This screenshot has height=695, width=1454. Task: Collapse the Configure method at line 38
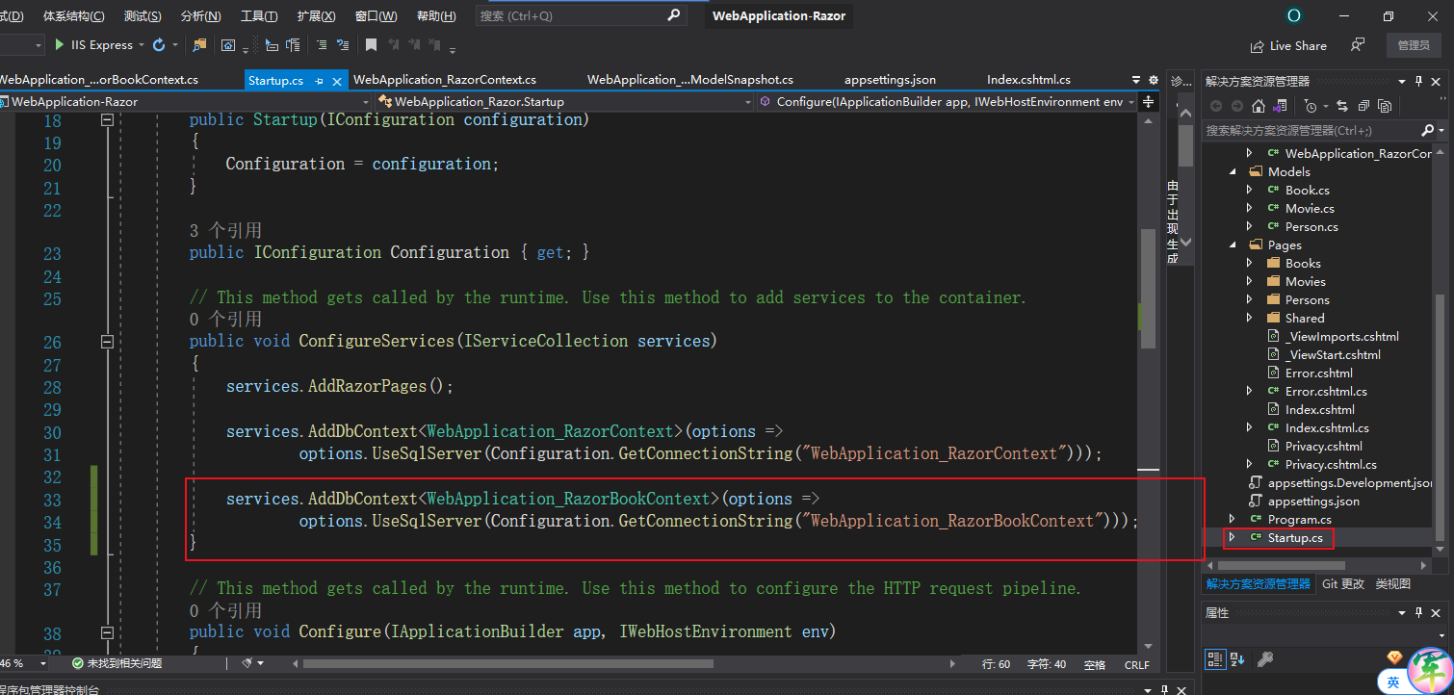coord(107,632)
